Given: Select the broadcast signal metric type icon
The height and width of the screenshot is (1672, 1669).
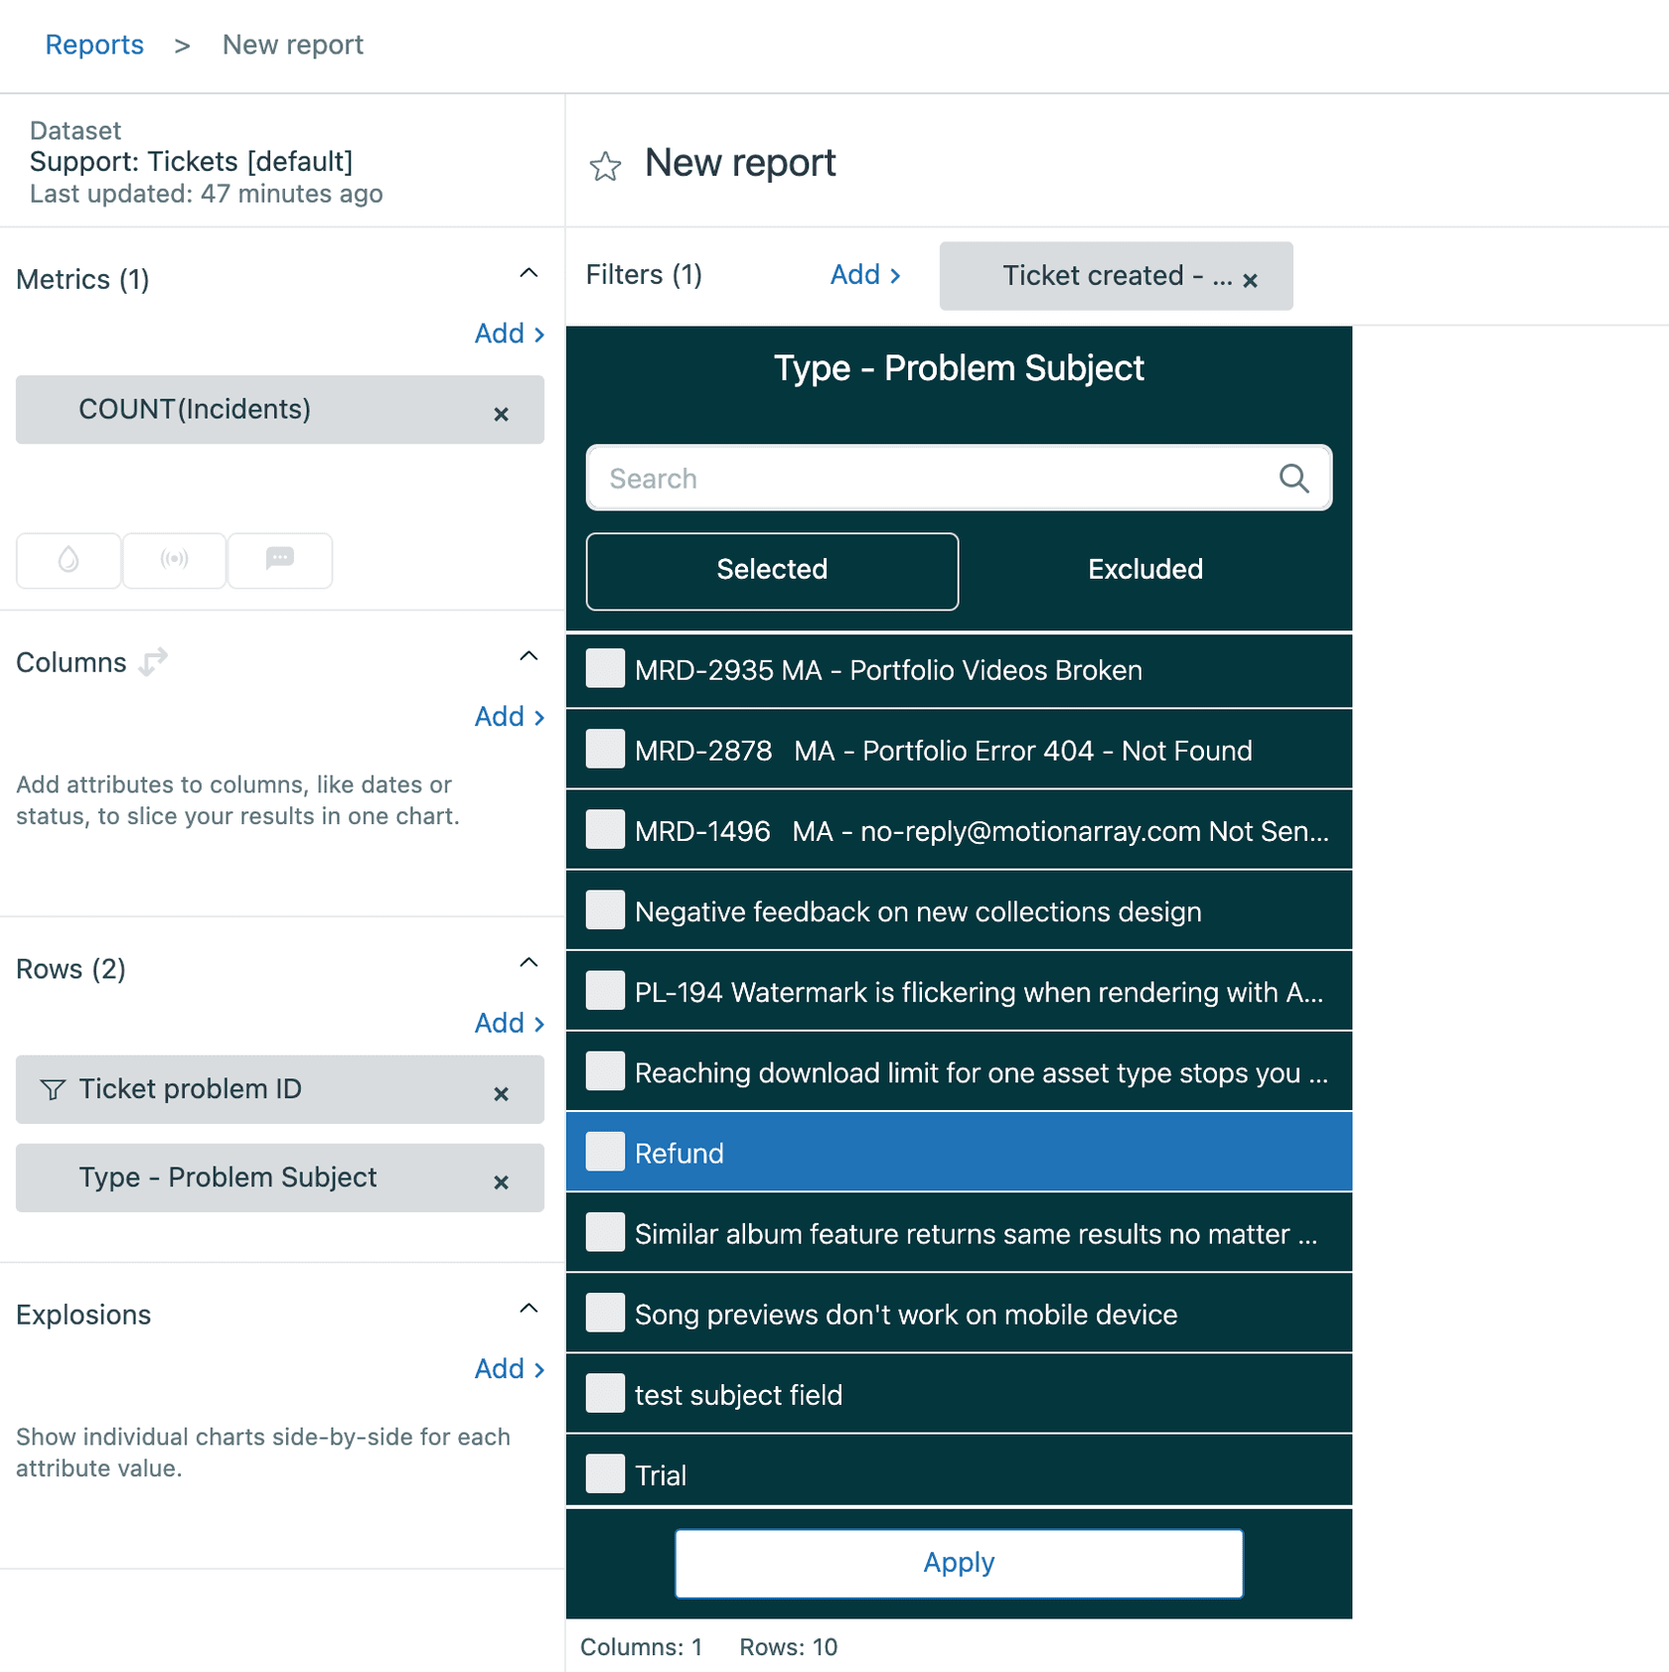Looking at the screenshot, I should [174, 560].
